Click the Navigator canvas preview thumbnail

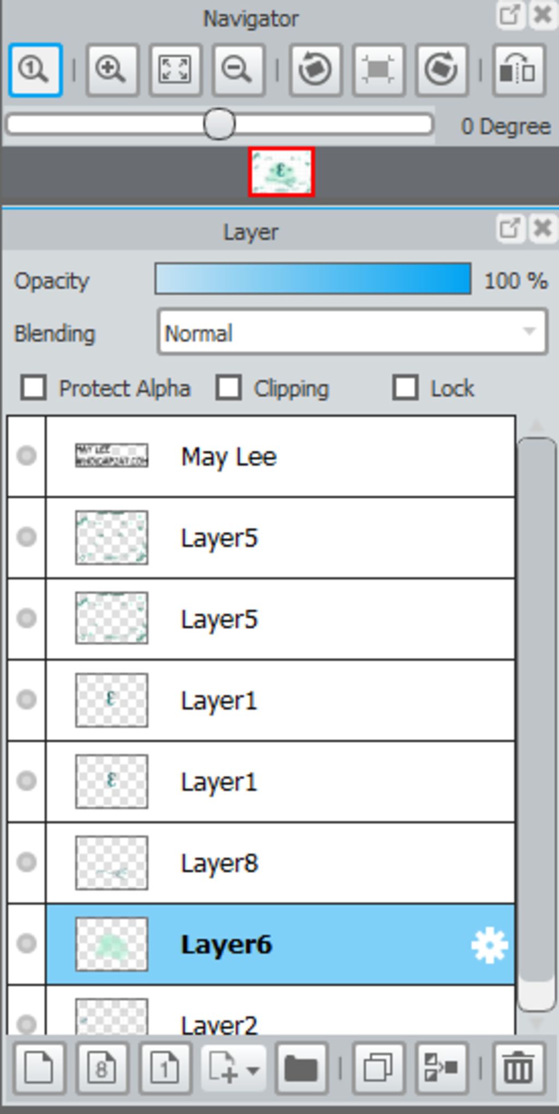point(281,172)
